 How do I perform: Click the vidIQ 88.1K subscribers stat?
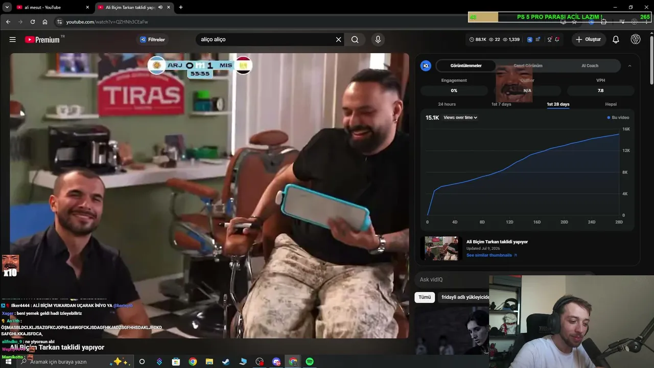point(478,39)
